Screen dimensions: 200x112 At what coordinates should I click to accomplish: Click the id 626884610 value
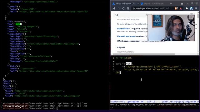tap(20, 21)
